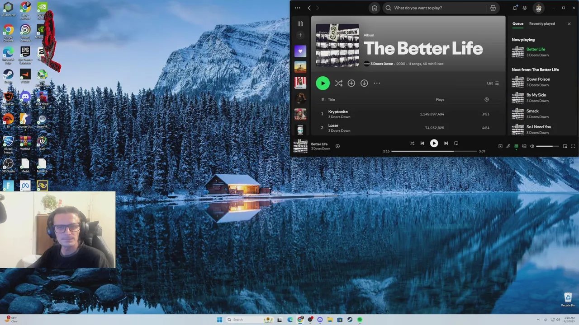
Task: Open the Windows Start button
Action: tap(219, 320)
